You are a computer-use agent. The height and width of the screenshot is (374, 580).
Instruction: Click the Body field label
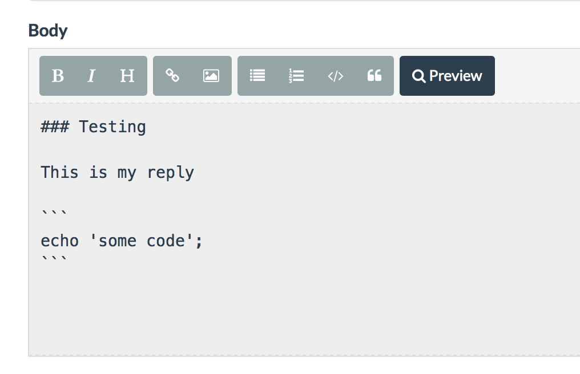[x=48, y=31]
